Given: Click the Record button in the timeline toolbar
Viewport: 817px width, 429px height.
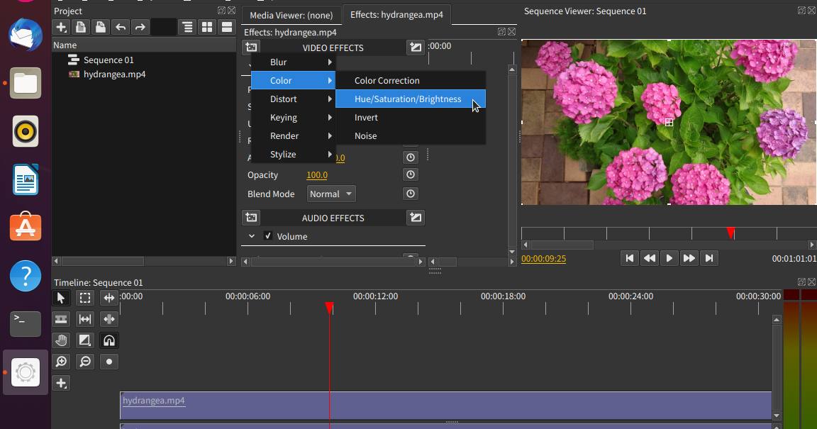Looking at the screenshot, I should [109, 362].
